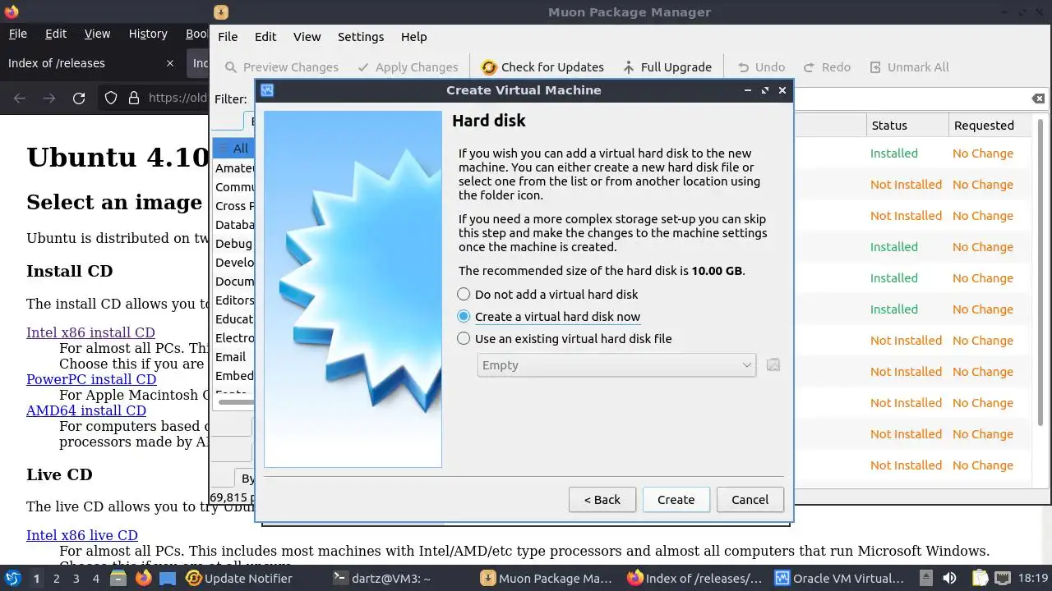This screenshot has height=591, width=1052.
Task: Click the Create button in the wizard
Action: (676, 499)
